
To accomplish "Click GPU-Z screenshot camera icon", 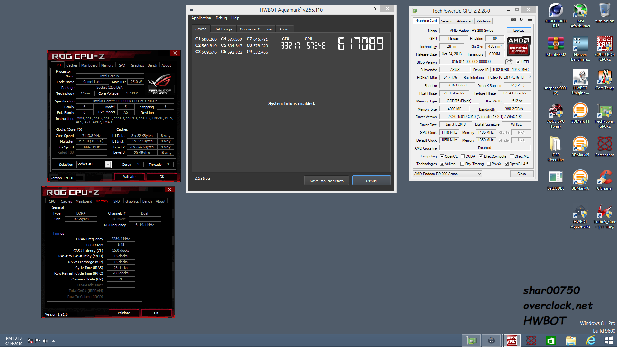I will [x=514, y=20].
